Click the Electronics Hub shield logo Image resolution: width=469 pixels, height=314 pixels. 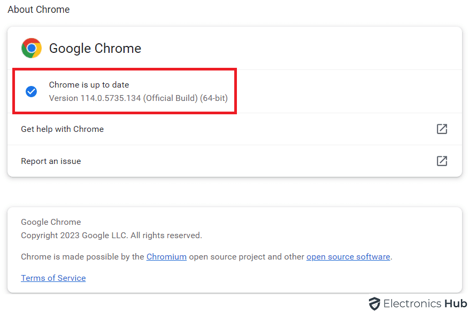pyautogui.click(x=374, y=304)
